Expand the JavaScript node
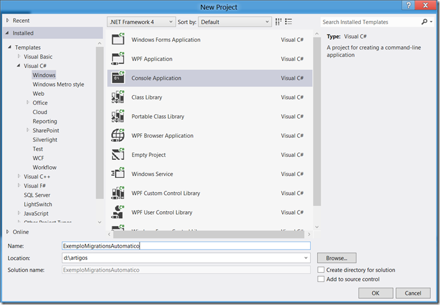 (x=19, y=213)
